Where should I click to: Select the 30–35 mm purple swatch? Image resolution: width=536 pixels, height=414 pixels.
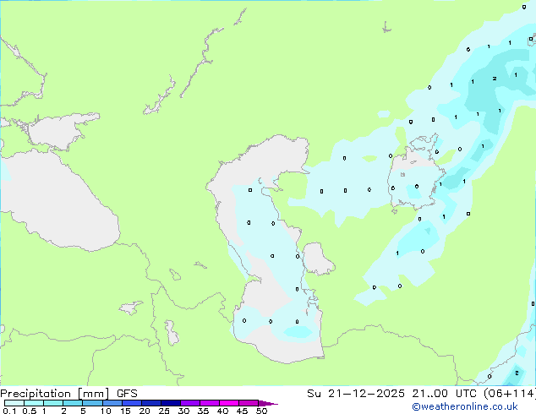pyautogui.click(x=190, y=403)
